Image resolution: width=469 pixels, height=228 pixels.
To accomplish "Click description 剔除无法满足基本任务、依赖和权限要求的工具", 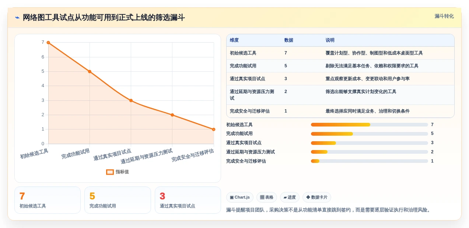I will point(372,66).
